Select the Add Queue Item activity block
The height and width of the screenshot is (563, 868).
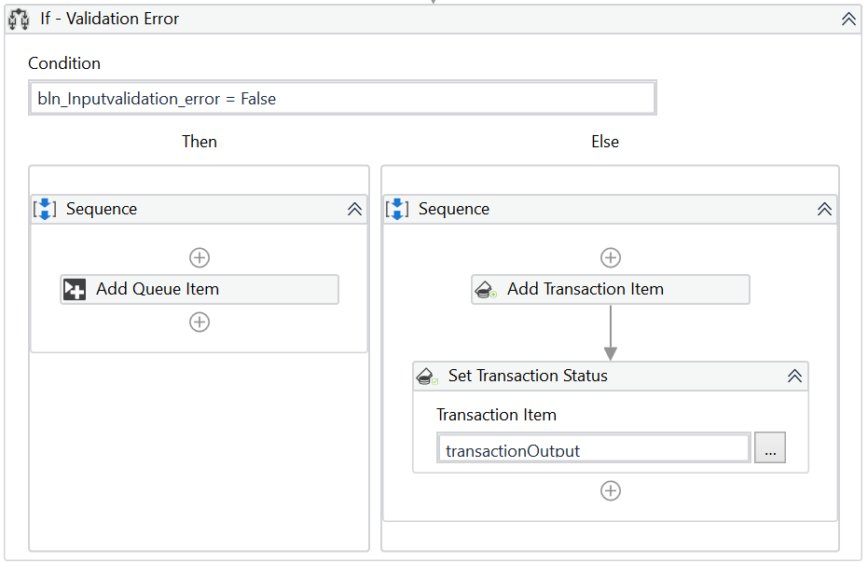(x=199, y=289)
